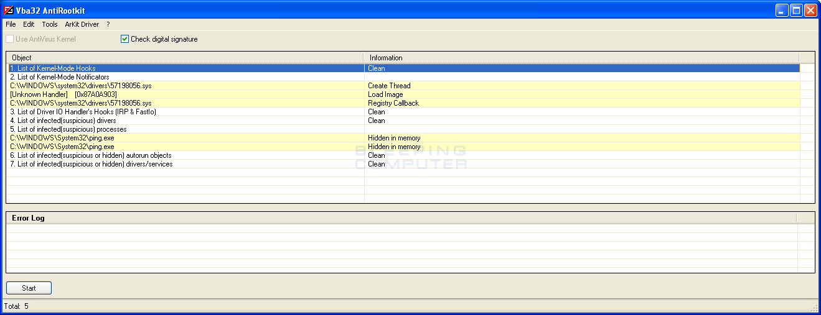821x315 pixels.
Task: Click the Vba32 AntiRootkit title bar icon
Action: [9, 10]
